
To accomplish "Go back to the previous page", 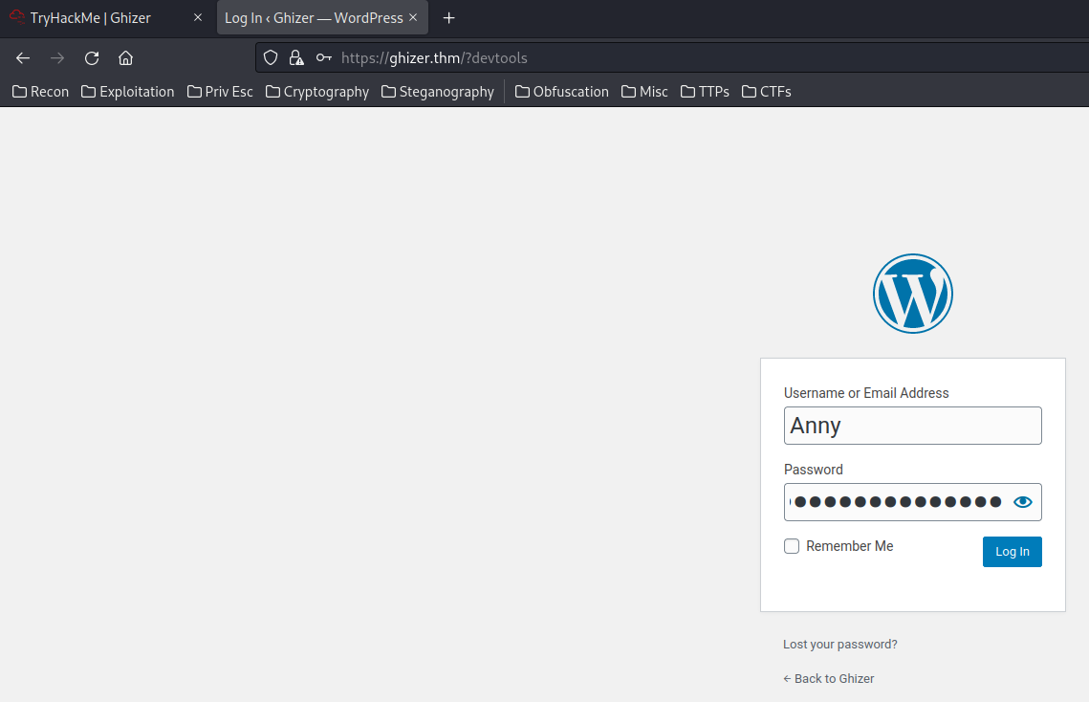I will (23, 58).
